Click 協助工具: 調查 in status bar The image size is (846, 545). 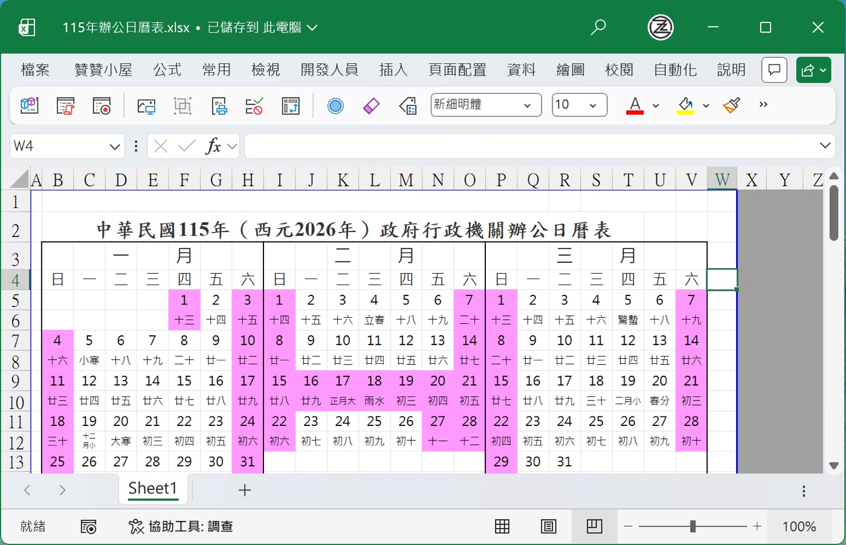(181, 527)
